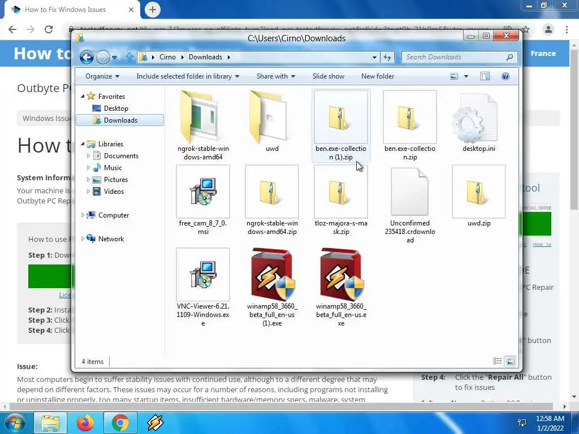Image resolution: width=579 pixels, height=434 pixels.
Task: Select Downloads in Favorites
Action: click(x=120, y=120)
